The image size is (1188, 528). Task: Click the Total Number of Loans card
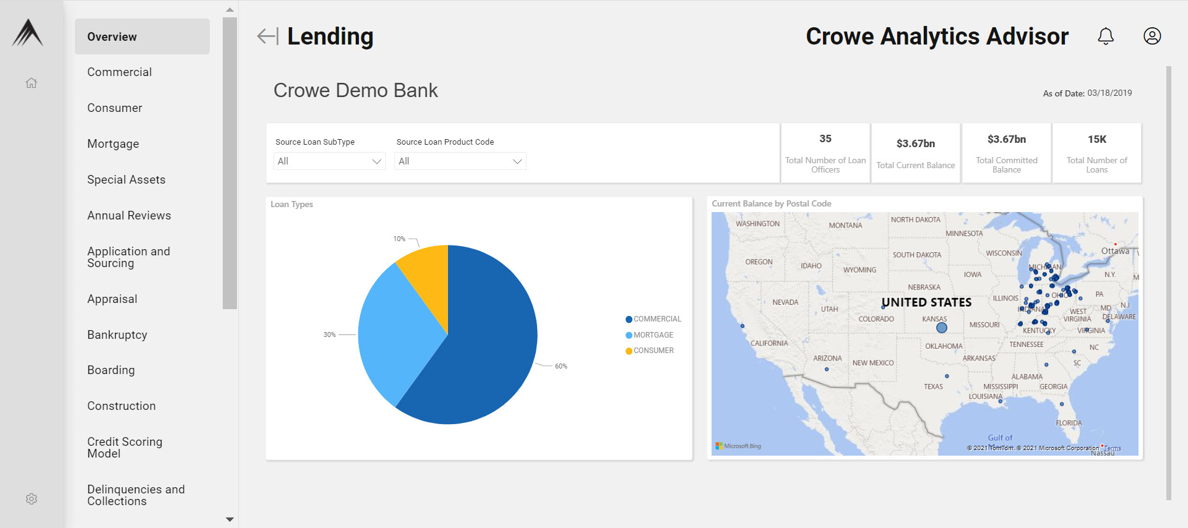point(1096,153)
